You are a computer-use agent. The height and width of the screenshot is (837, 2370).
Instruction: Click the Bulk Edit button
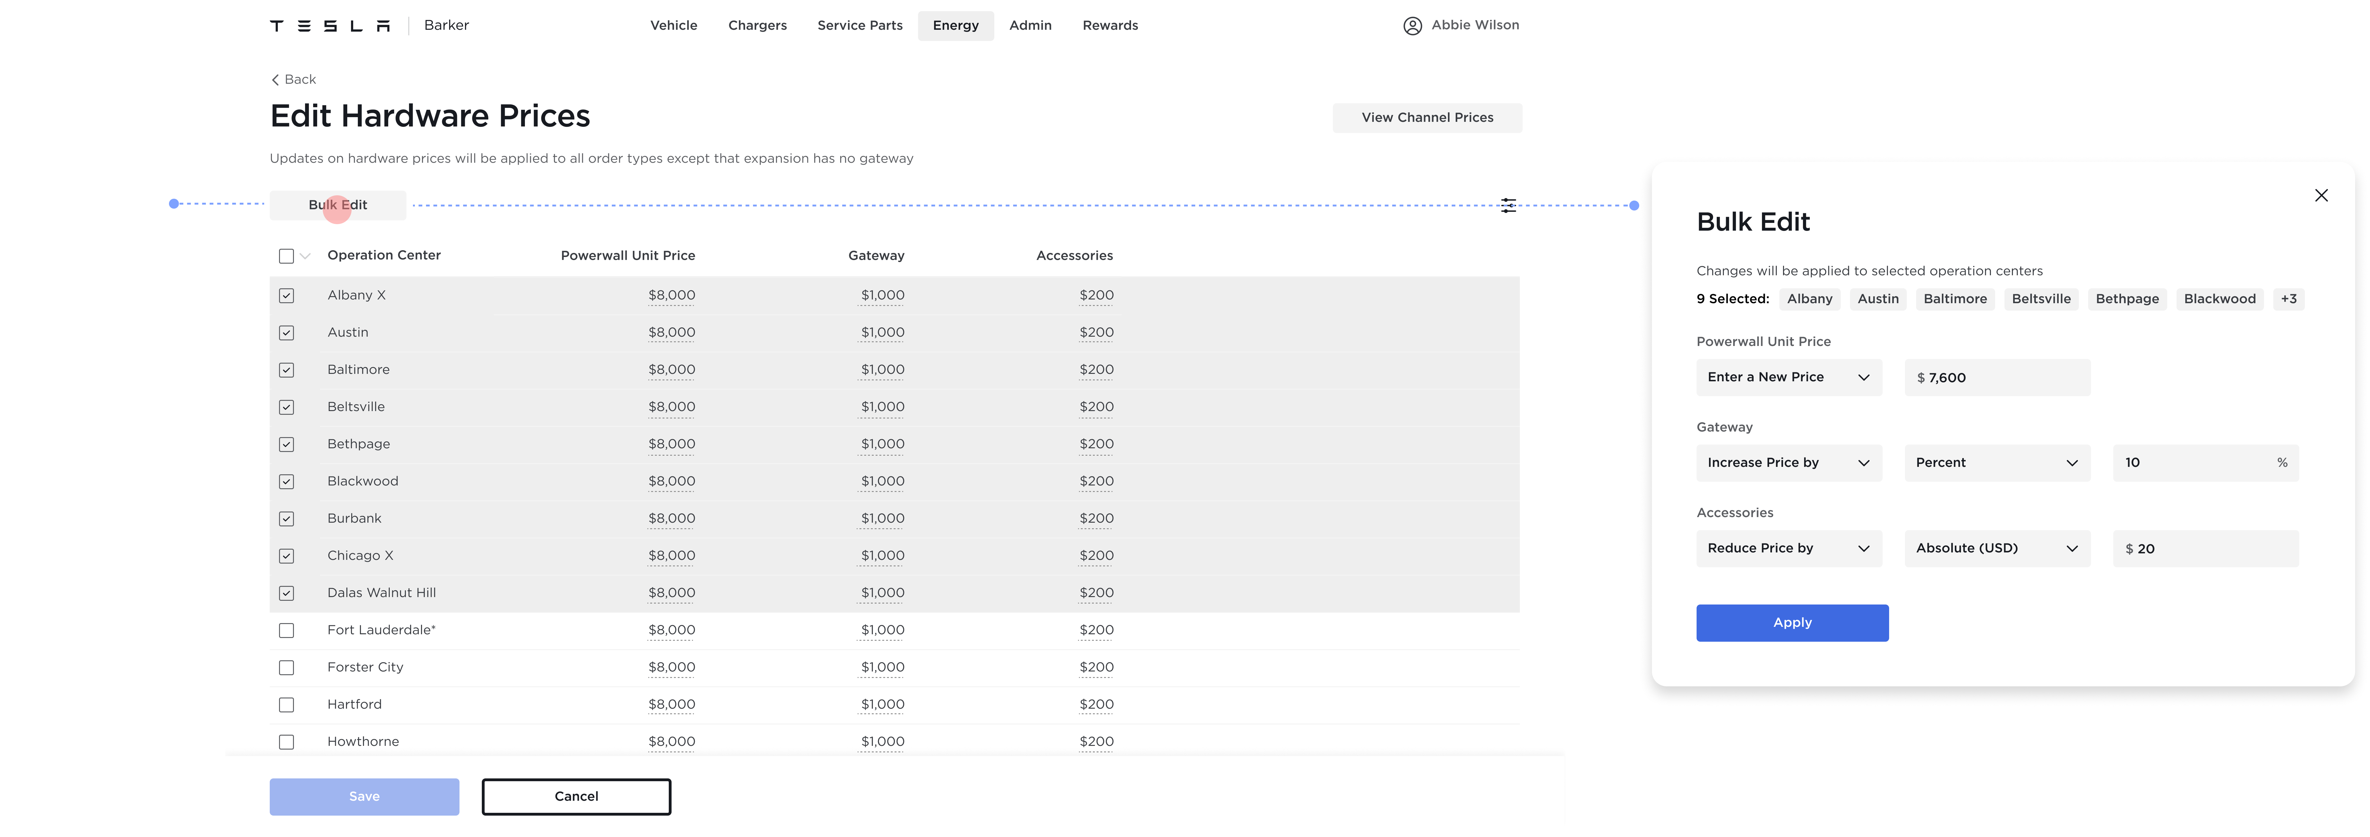tap(338, 205)
